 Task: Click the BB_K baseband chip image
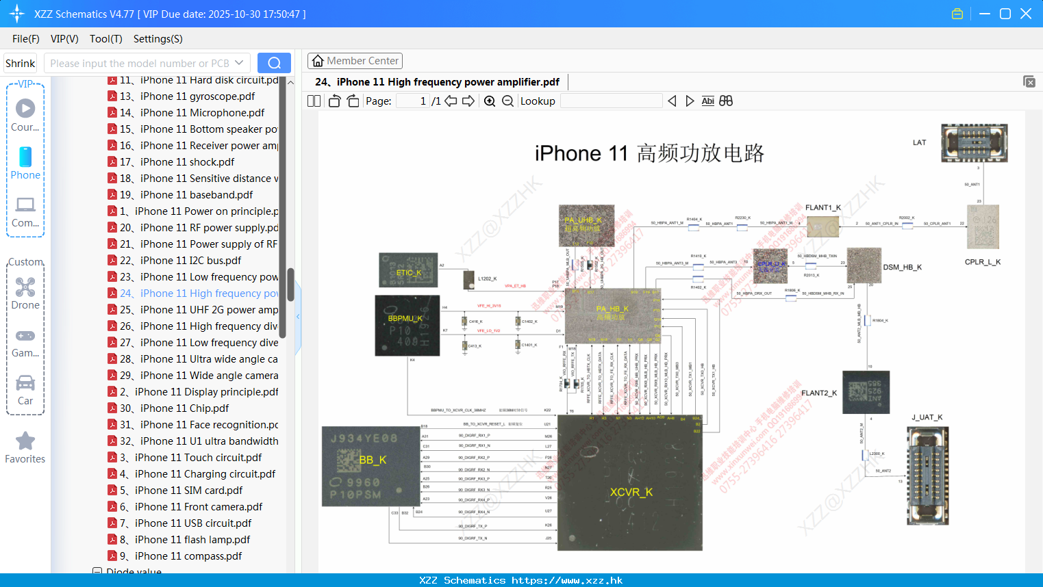(x=370, y=467)
